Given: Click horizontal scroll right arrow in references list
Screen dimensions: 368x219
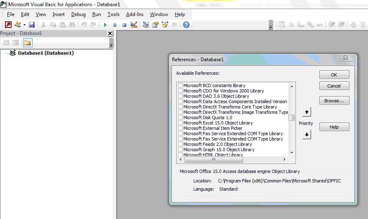Looking at the screenshot, I should 284,159.
